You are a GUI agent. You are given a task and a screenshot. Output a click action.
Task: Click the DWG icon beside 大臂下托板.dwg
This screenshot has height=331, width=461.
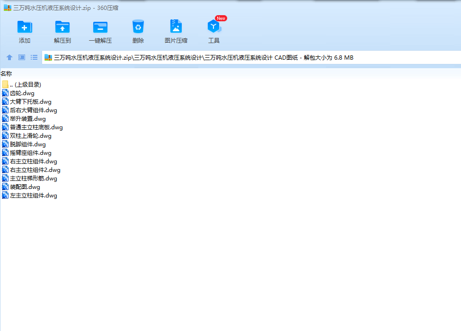click(5, 102)
